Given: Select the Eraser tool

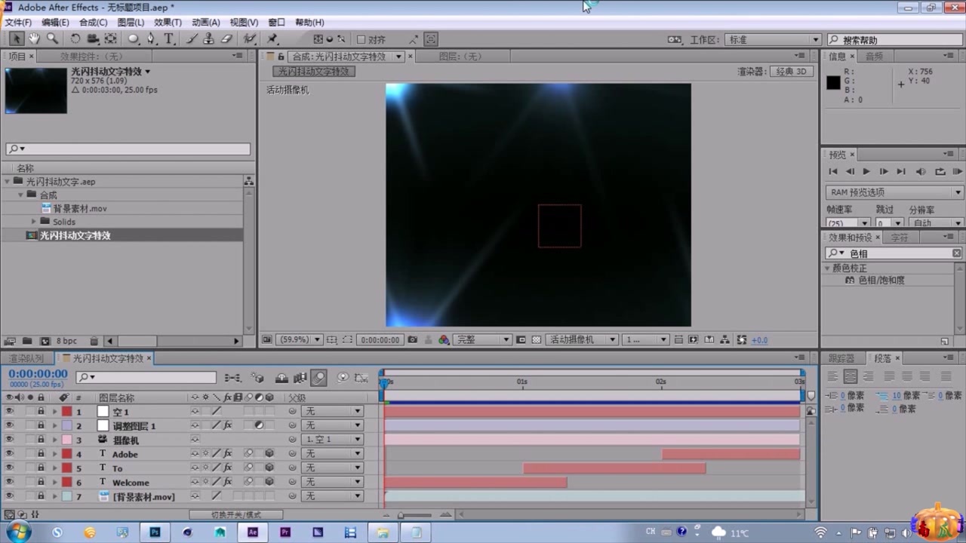Looking at the screenshot, I should (x=226, y=39).
